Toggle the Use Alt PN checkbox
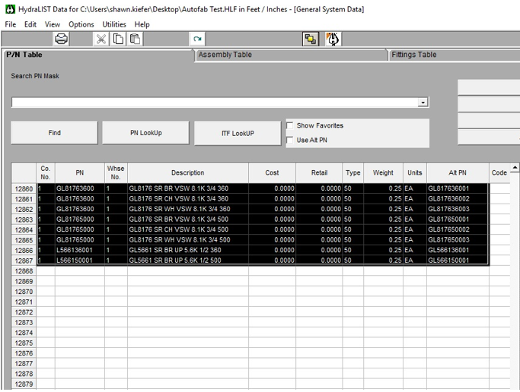 [x=290, y=141]
